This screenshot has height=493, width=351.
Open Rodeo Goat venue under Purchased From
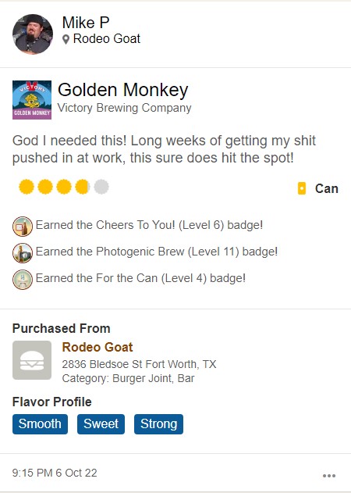(97, 347)
